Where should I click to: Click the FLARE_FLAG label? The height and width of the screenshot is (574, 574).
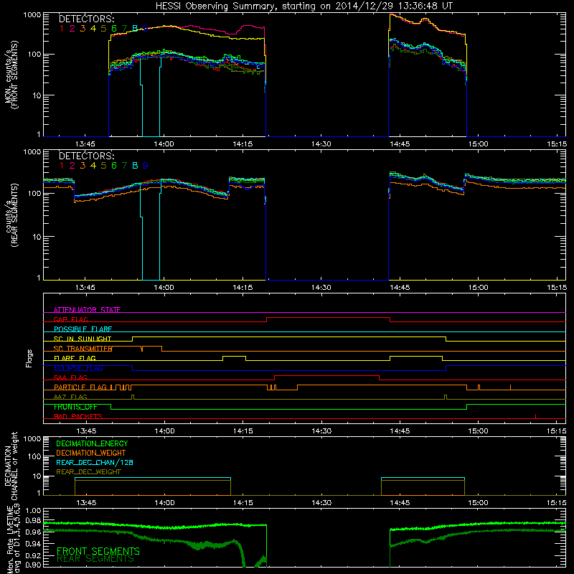pos(75,358)
